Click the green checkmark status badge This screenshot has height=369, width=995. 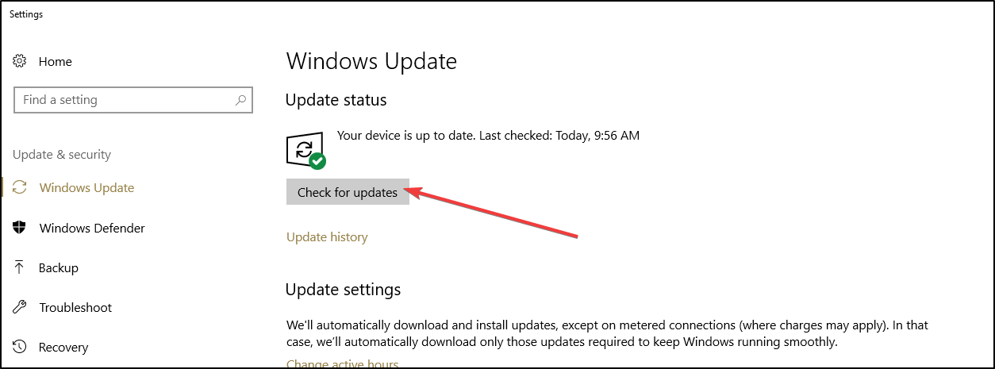coord(317,161)
